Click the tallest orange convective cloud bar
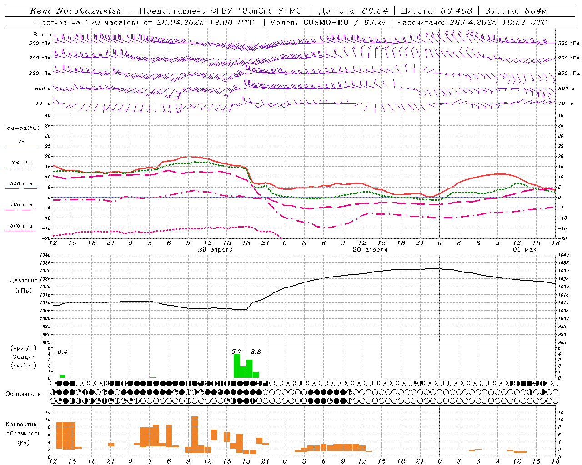Viewport: 582px width, 465px height. coord(195,435)
